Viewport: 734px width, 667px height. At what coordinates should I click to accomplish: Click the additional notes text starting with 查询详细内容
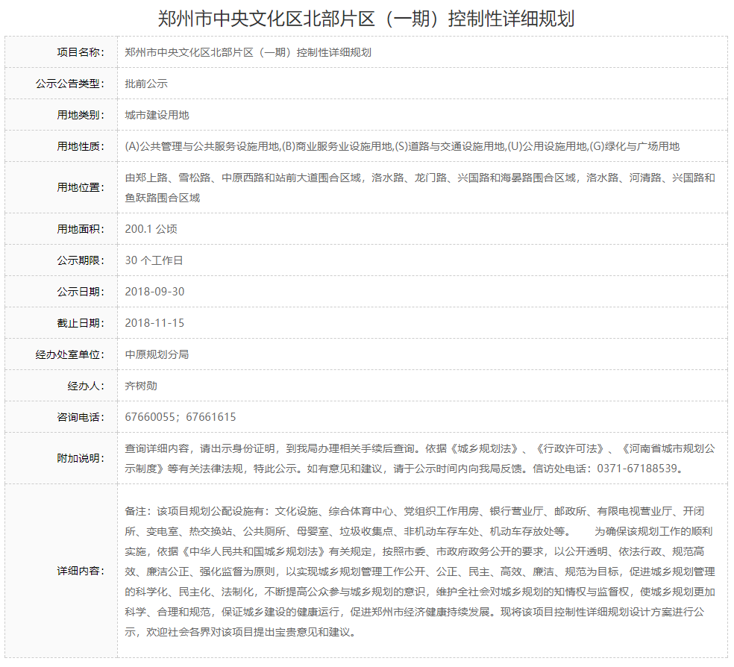(x=420, y=449)
